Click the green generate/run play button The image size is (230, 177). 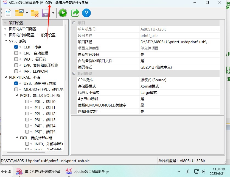[63, 13]
